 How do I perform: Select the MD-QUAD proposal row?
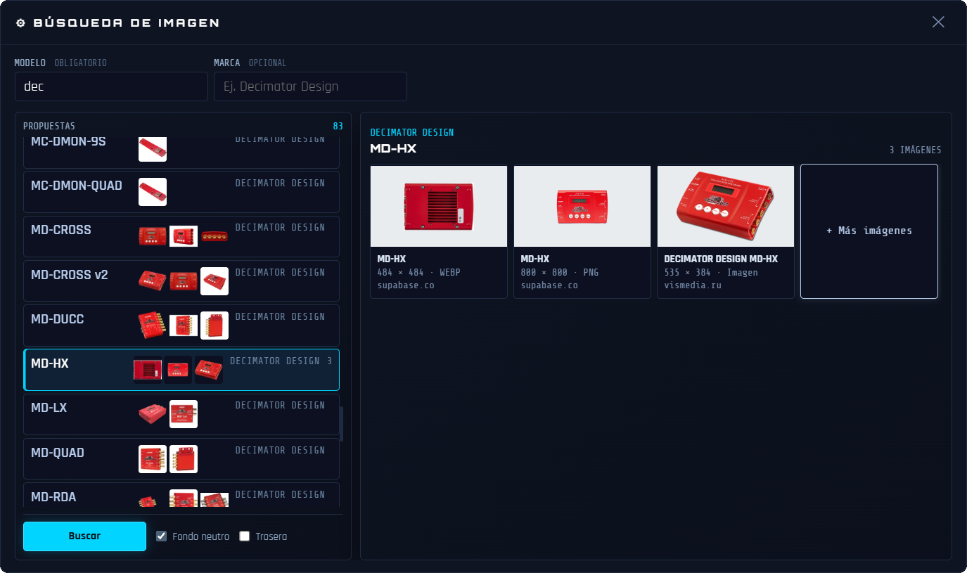tap(181, 458)
